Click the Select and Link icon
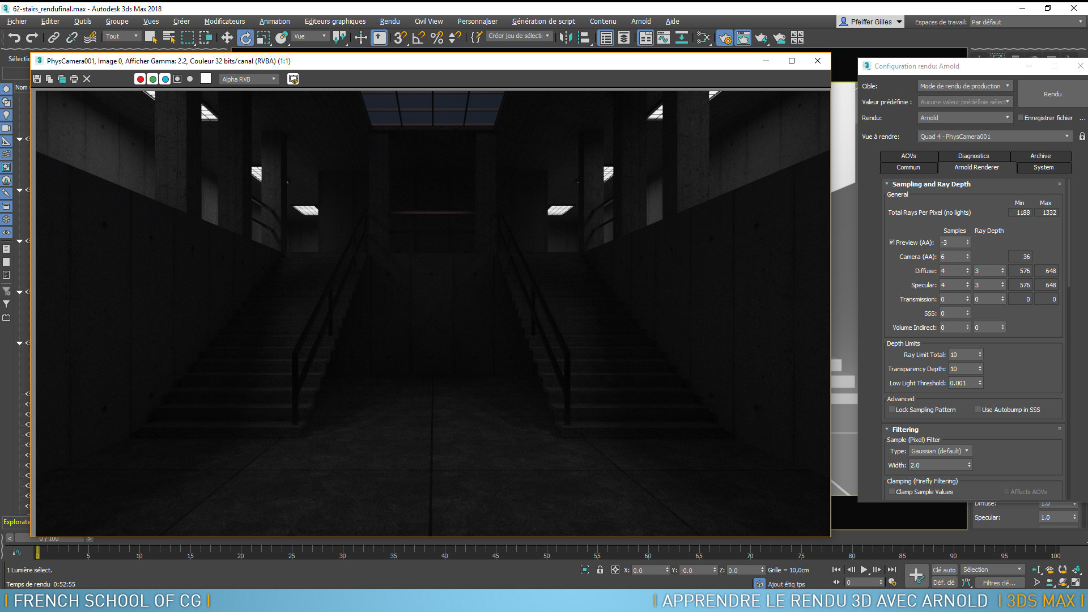Screen dimensions: 1088x612 click(54, 37)
